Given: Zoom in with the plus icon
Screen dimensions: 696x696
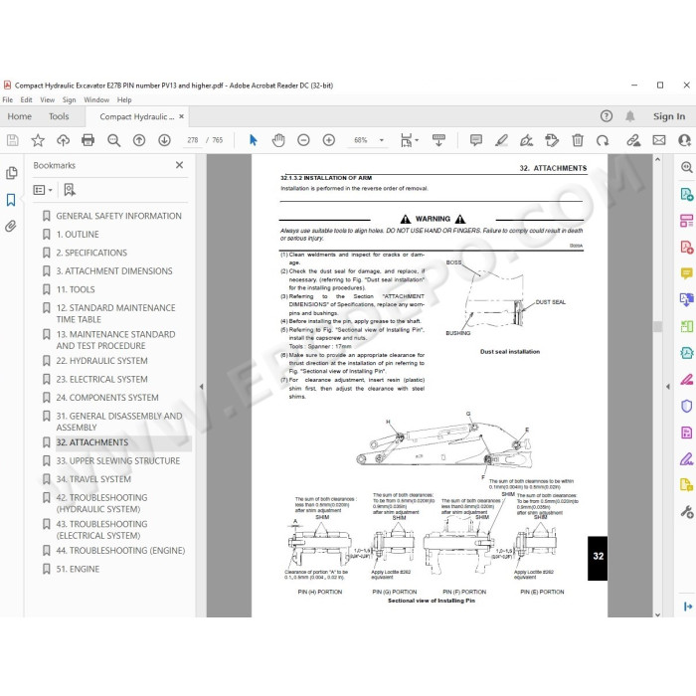Looking at the screenshot, I should tap(329, 140).
